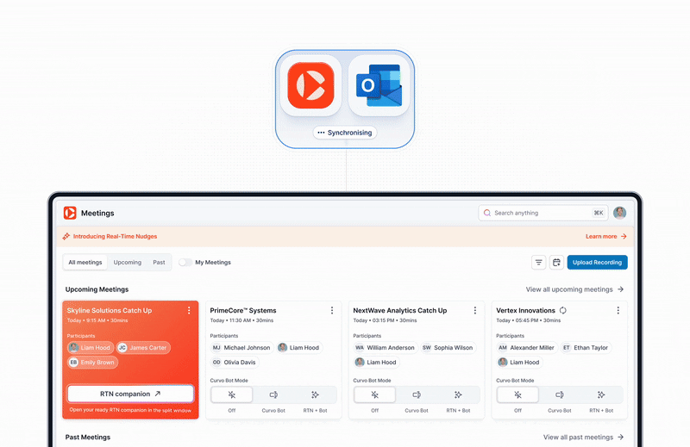Screen dimensions: 690x447
Task: Click Emily Brown participant chip
Action: tap(92, 363)
